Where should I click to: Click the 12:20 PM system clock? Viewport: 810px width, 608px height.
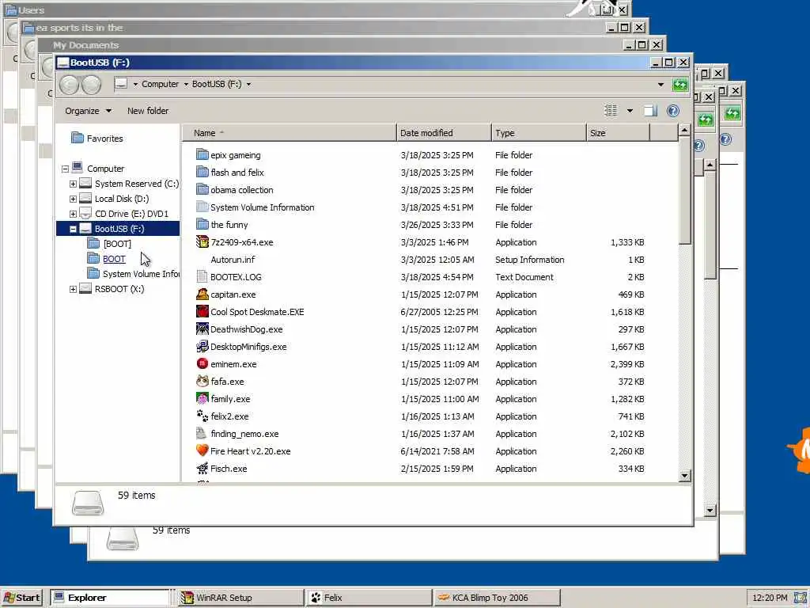pos(770,598)
